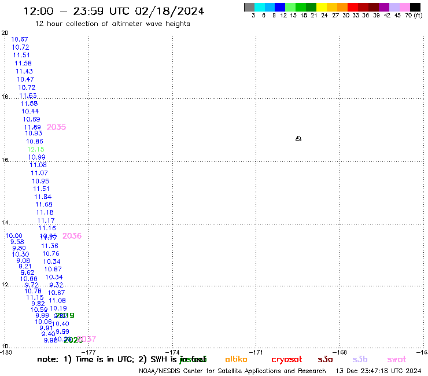Click the 10.19 wave height value

(x=58, y=308)
